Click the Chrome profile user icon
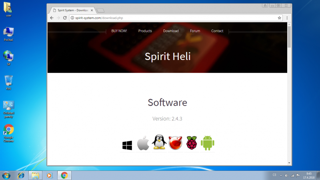The image size is (320, 180). [x=265, y=6]
